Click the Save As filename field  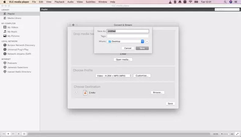[x=128, y=31]
